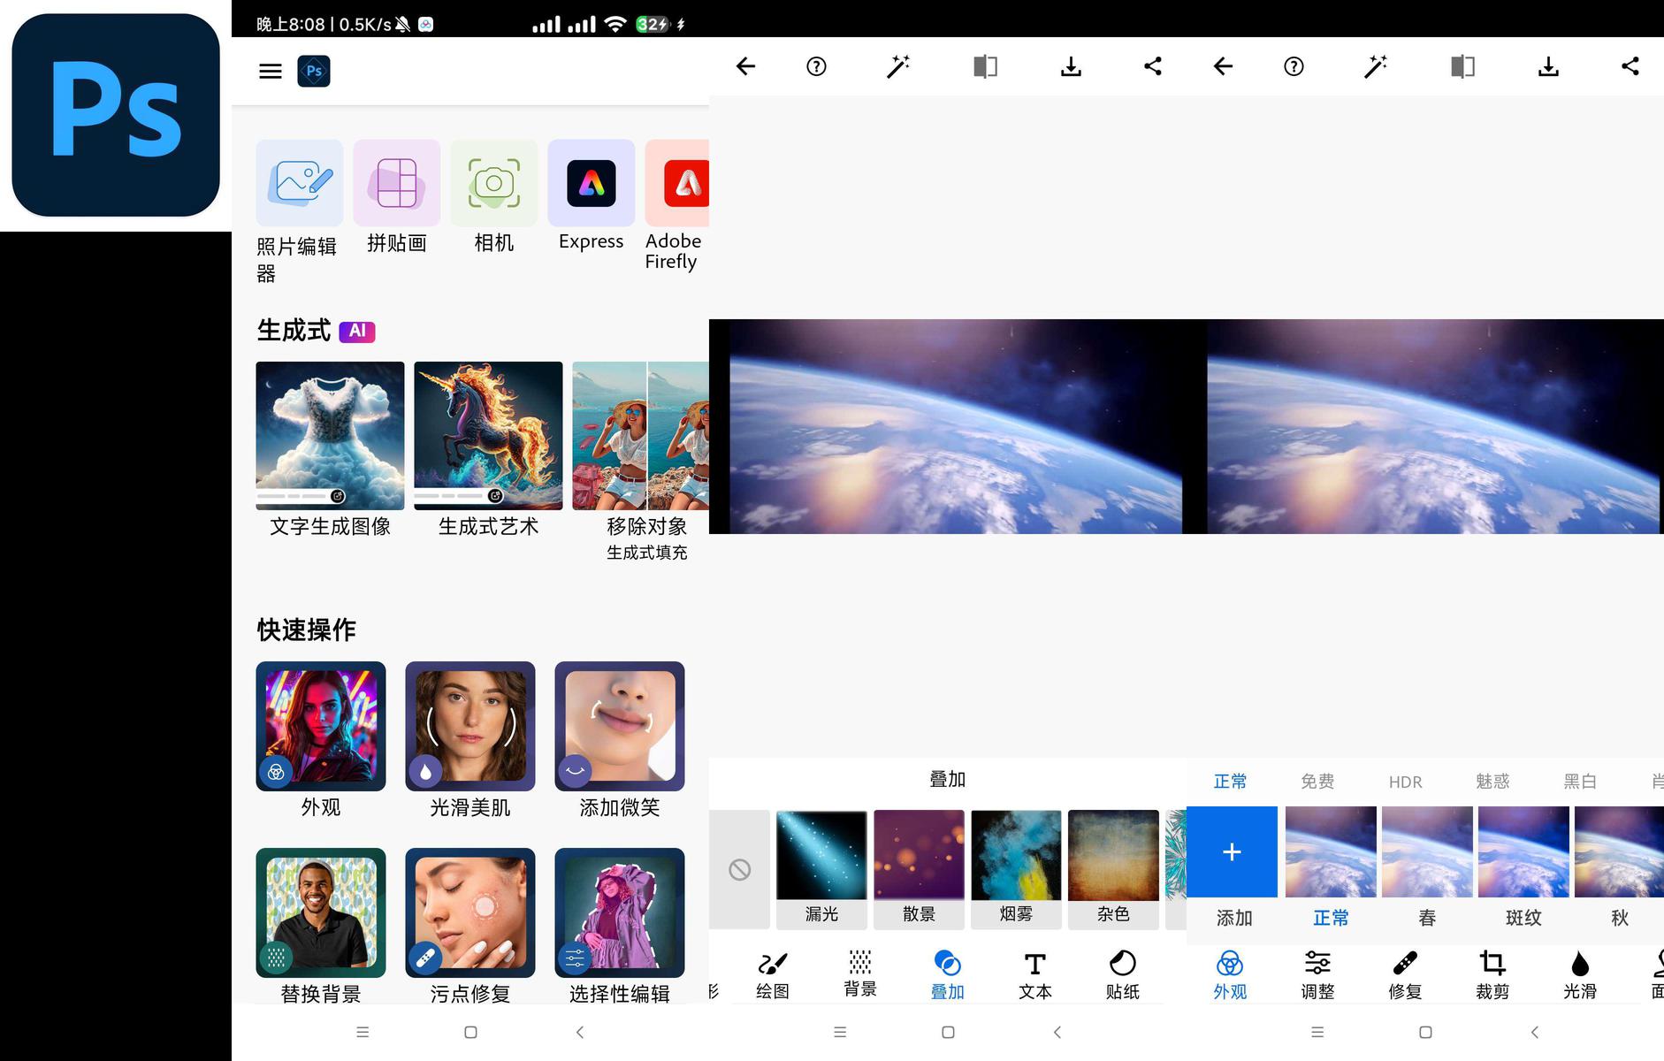The width and height of the screenshot is (1664, 1061).
Task: Tap Android home button on home screen
Action: 470,1032
